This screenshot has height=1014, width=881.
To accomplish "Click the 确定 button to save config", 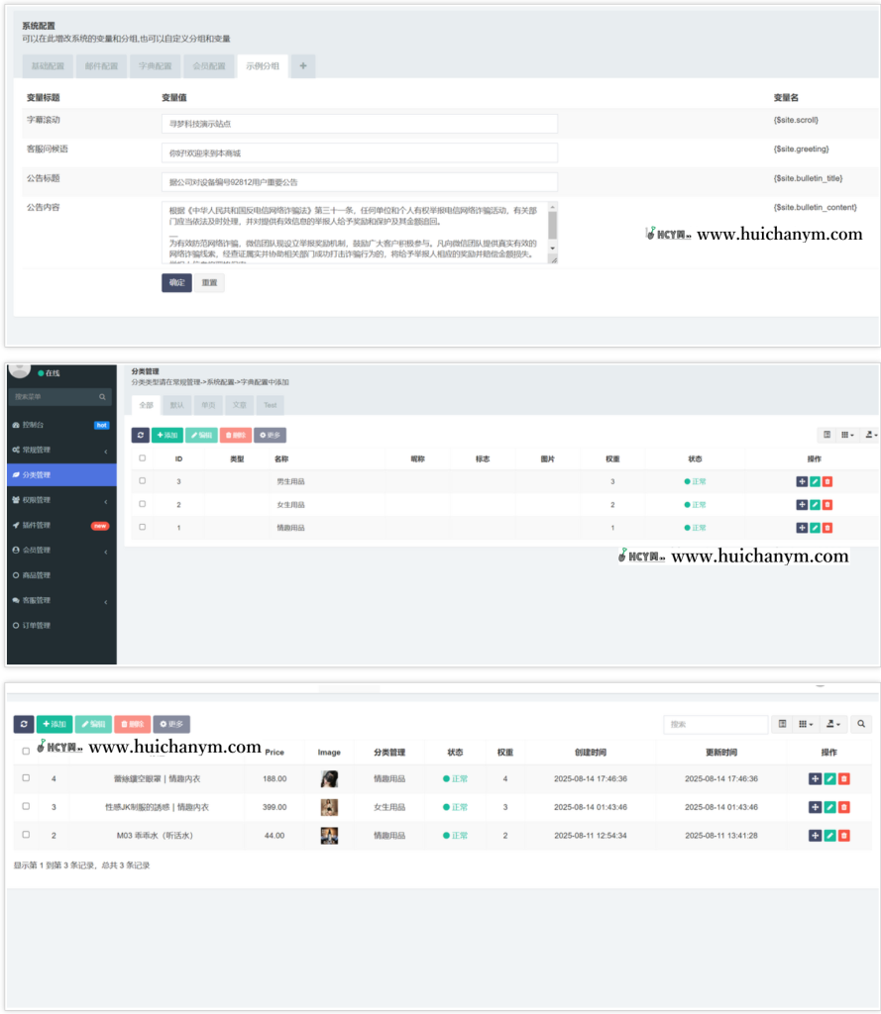I will [176, 282].
